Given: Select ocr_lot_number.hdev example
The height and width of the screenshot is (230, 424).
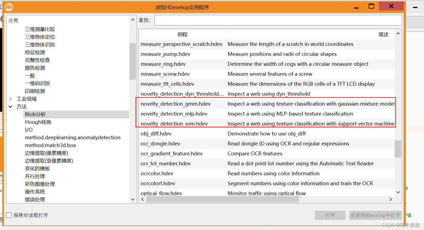Looking at the screenshot, I should click(166, 164).
